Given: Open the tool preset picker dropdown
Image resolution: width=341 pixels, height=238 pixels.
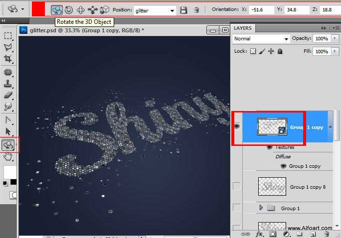Looking at the screenshot, I should click(x=23, y=9).
